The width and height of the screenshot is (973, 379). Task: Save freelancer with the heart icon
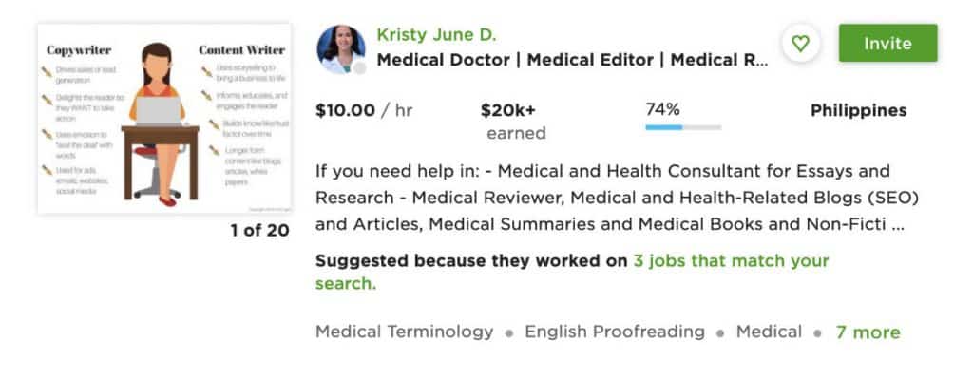tap(800, 44)
